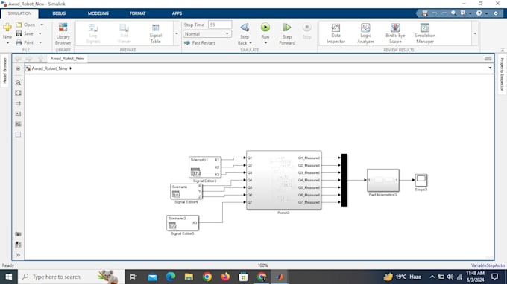507x284 pixels.
Task: Open the Property Inspector side panel
Action: pos(502,74)
